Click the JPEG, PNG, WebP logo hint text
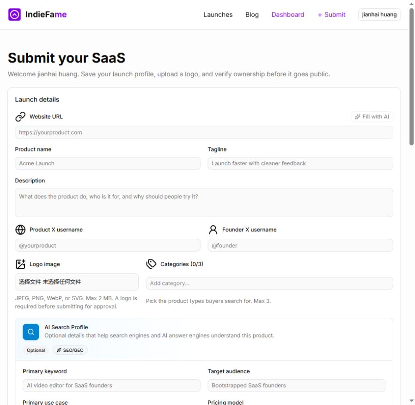Screen dimensions: 415x405 (x=76, y=302)
